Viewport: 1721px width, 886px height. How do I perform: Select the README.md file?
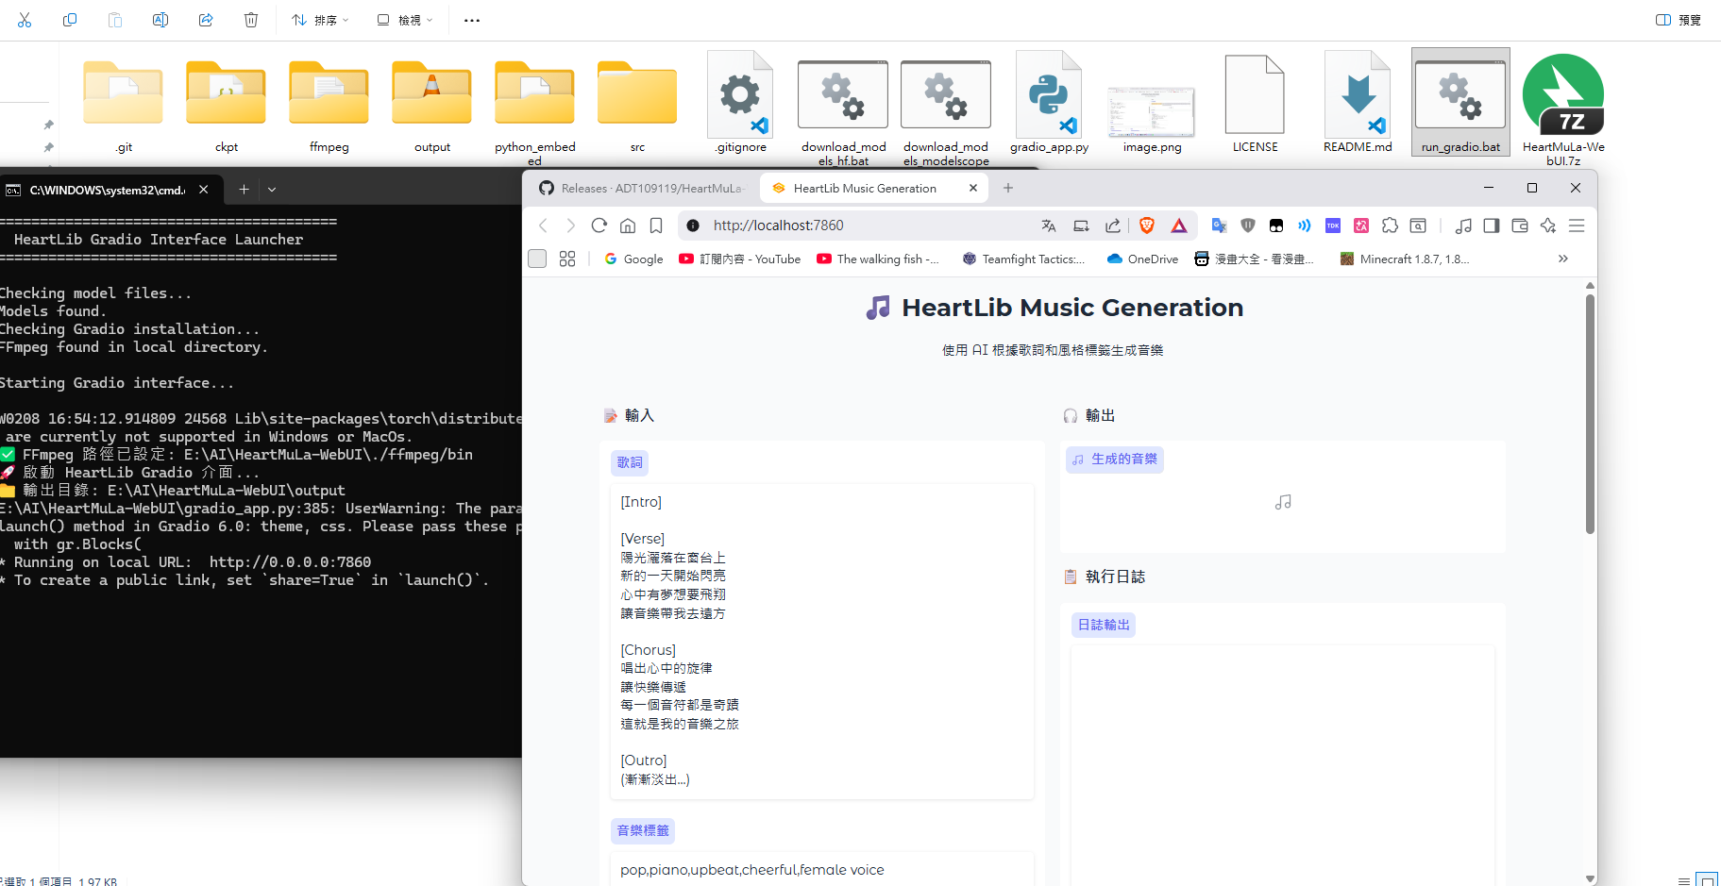tap(1358, 104)
